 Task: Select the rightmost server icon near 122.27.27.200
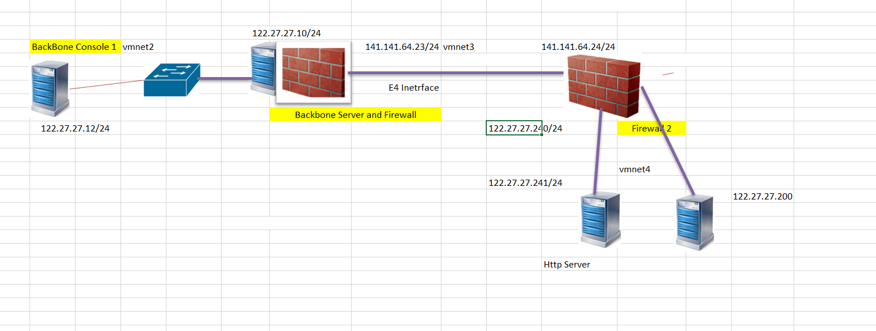(x=694, y=221)
